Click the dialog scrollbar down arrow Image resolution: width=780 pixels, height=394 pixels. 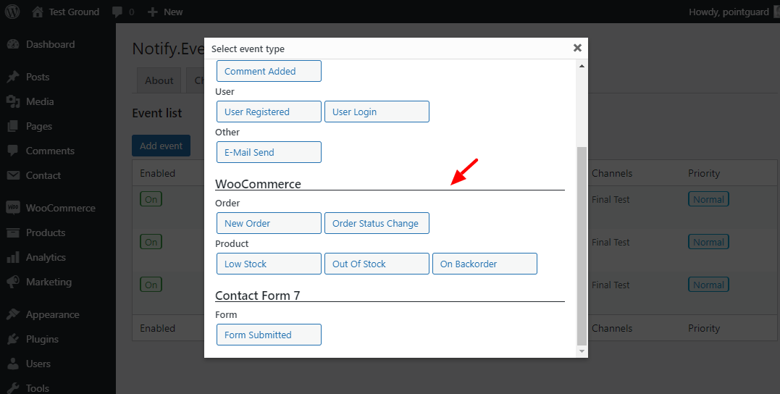click(x=582, y=351)
